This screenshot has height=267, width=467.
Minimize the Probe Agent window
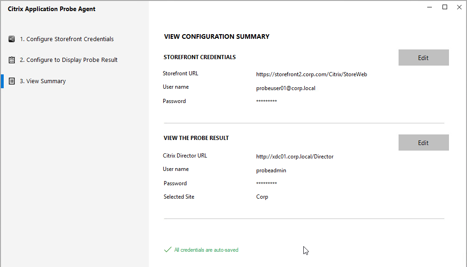430,7
